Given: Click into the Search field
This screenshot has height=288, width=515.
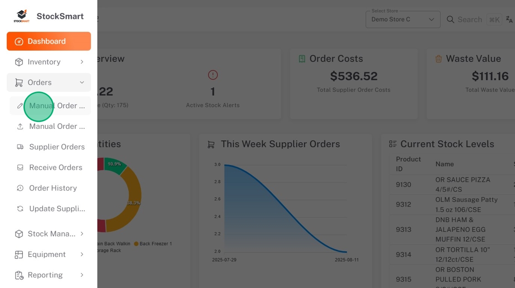Looking at the screenshot, I should pos(469,19).
